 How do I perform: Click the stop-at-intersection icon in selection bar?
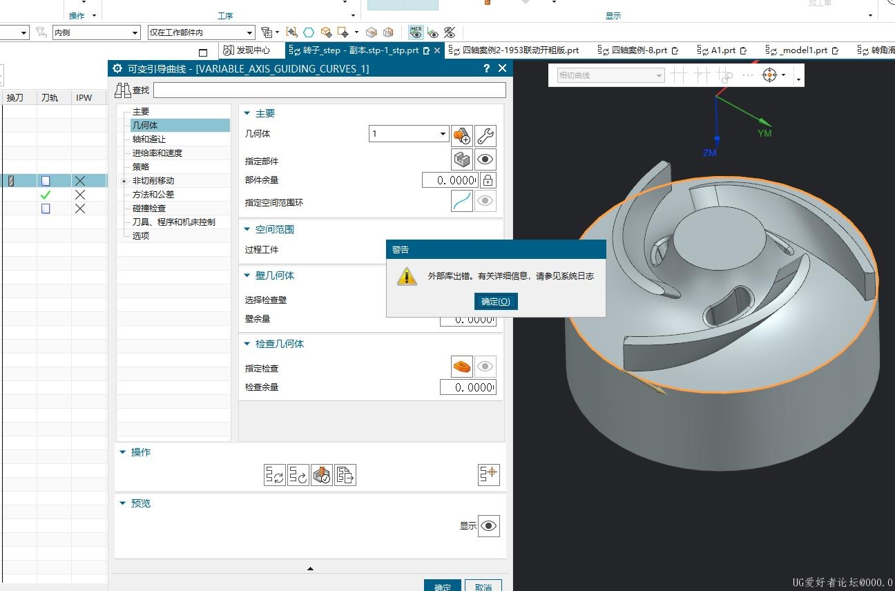click(x=679, y=75)
